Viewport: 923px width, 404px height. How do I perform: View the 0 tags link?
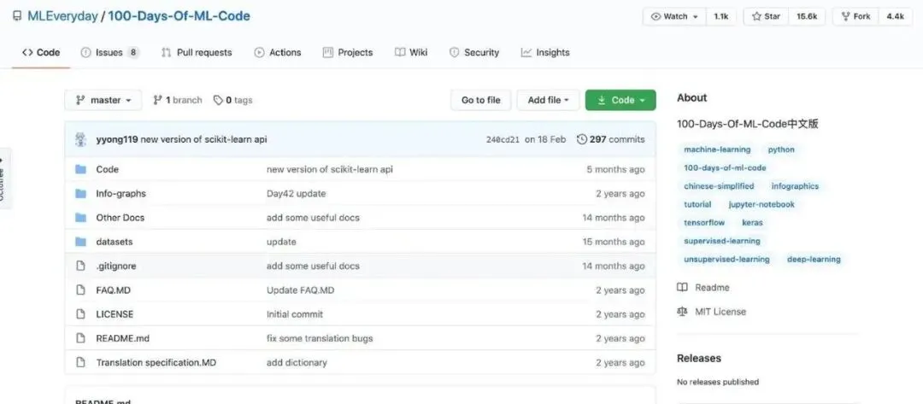pyautogui.click(x=233, y=100)
